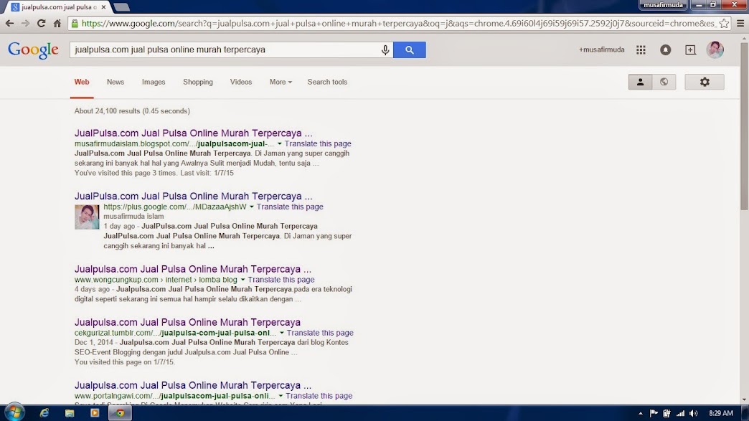Click the Google+ share plus icon
Image resolution: width=749 pixels, height=421 pixels.
tap(690, 49)
